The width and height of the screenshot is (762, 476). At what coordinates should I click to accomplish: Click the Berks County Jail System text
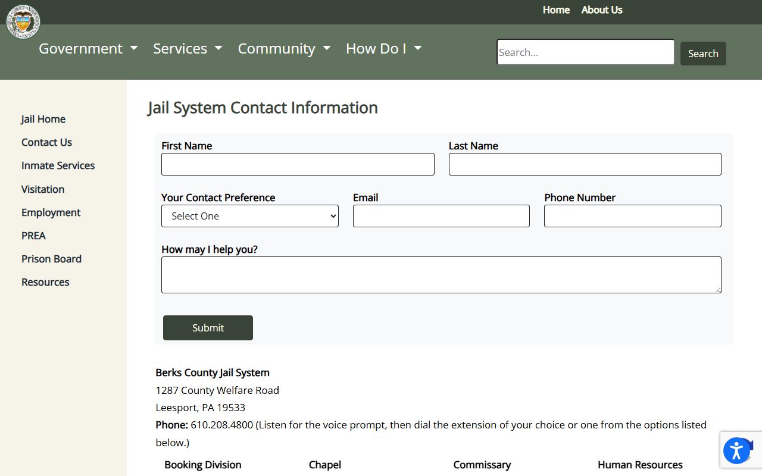click(x=213, y=372)
